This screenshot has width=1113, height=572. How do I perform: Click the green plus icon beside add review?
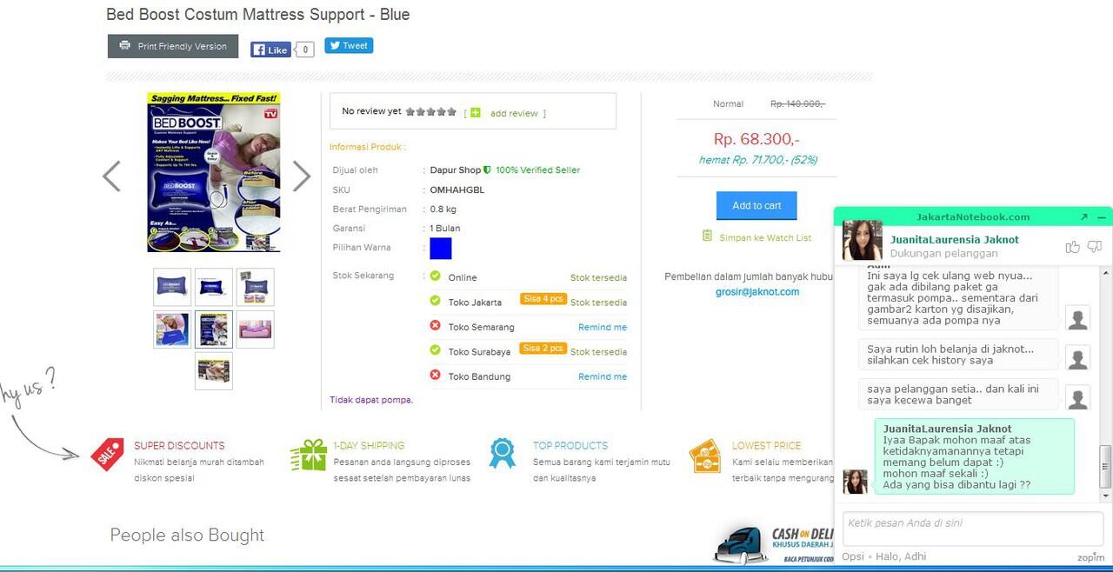pos(475,112)
